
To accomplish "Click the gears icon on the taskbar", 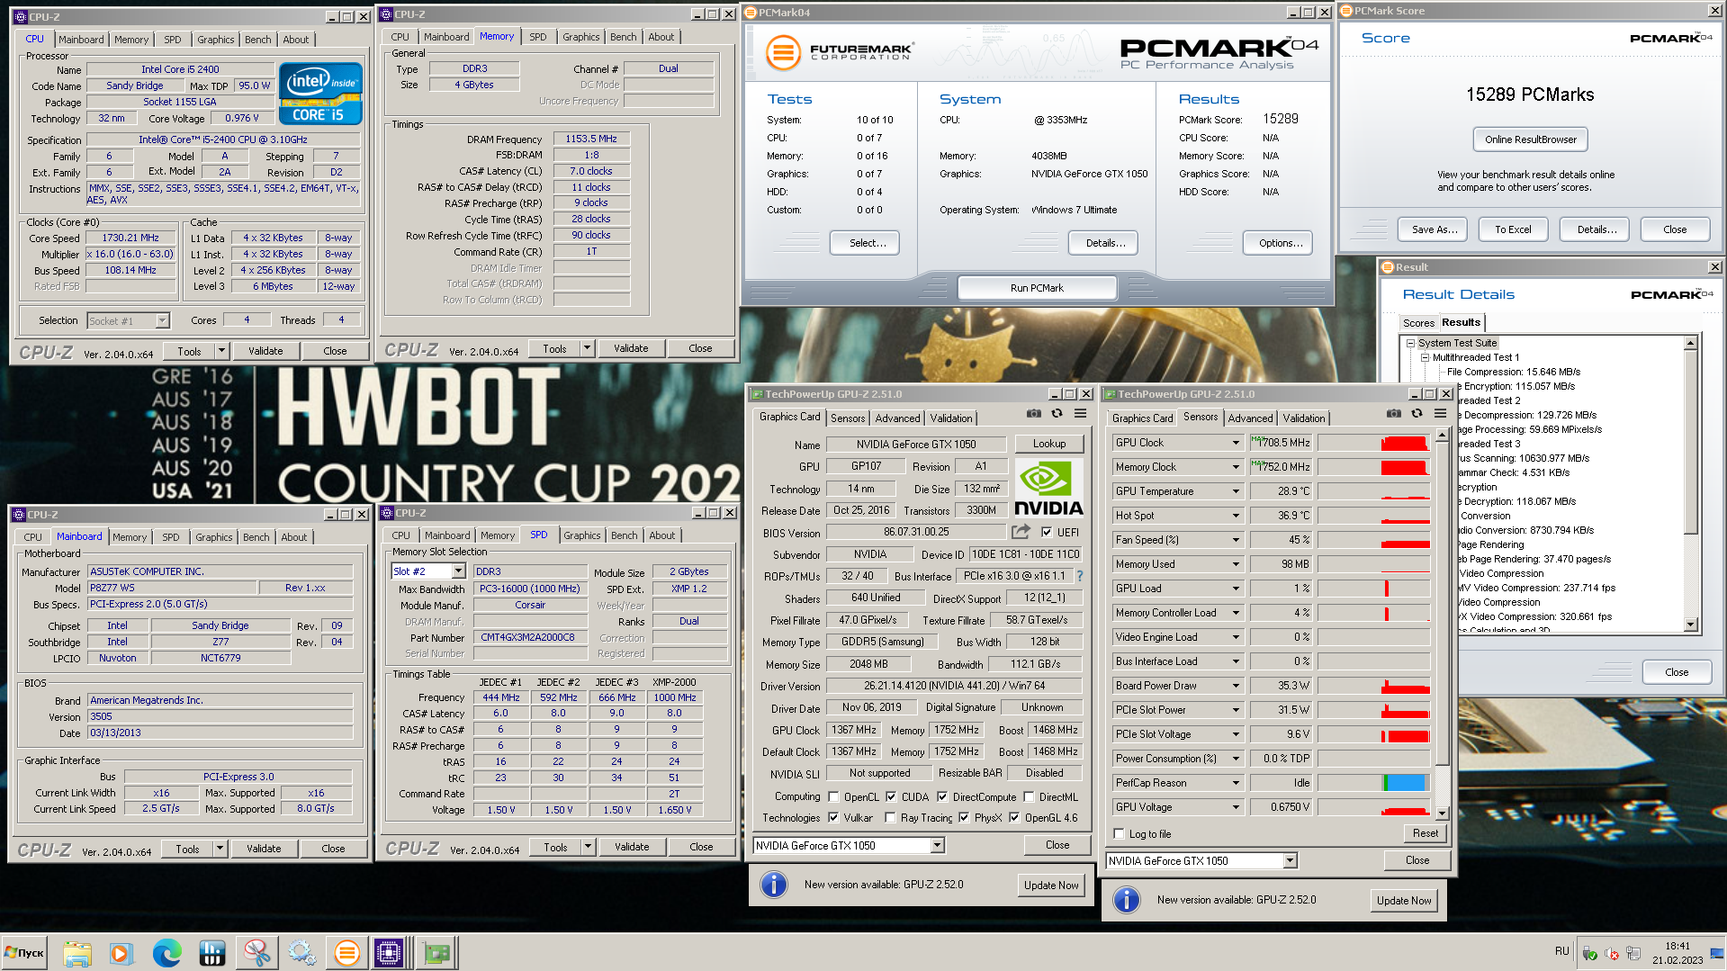I will point(301,953).
